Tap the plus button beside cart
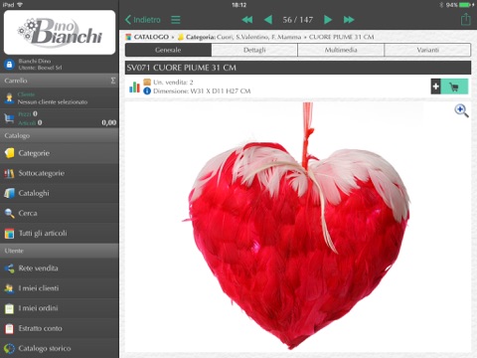Viewport: 477px width, 358px height. coord(435,87)
